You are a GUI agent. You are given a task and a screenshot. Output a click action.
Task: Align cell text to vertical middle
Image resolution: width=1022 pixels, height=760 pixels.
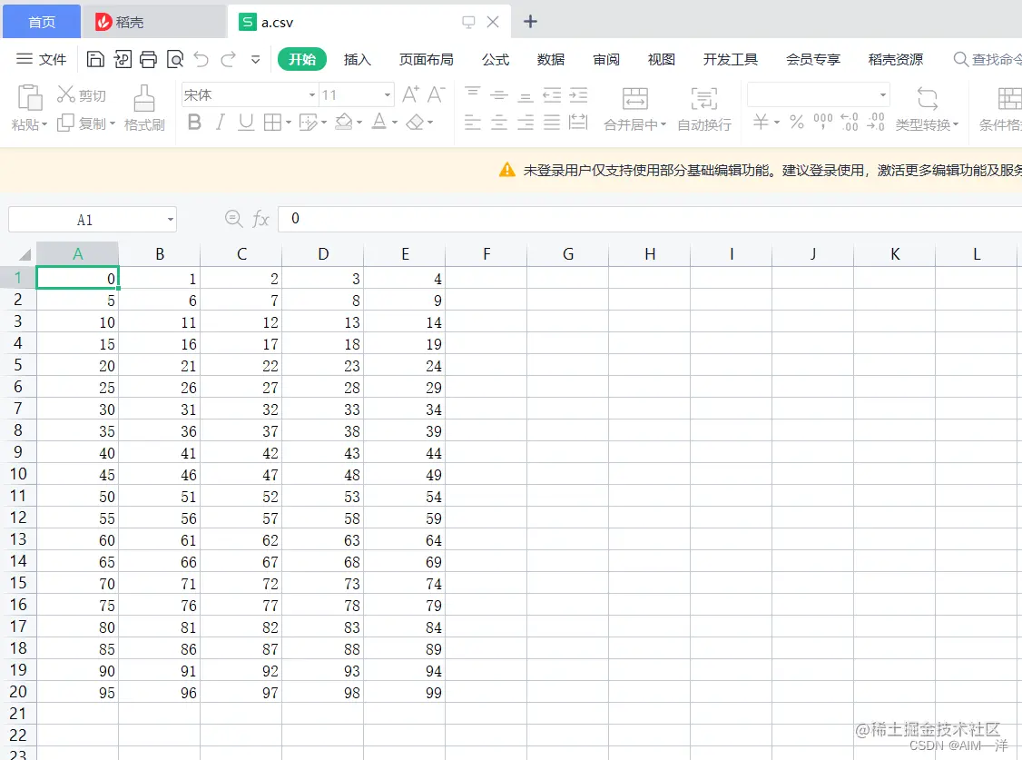point(499,95)
